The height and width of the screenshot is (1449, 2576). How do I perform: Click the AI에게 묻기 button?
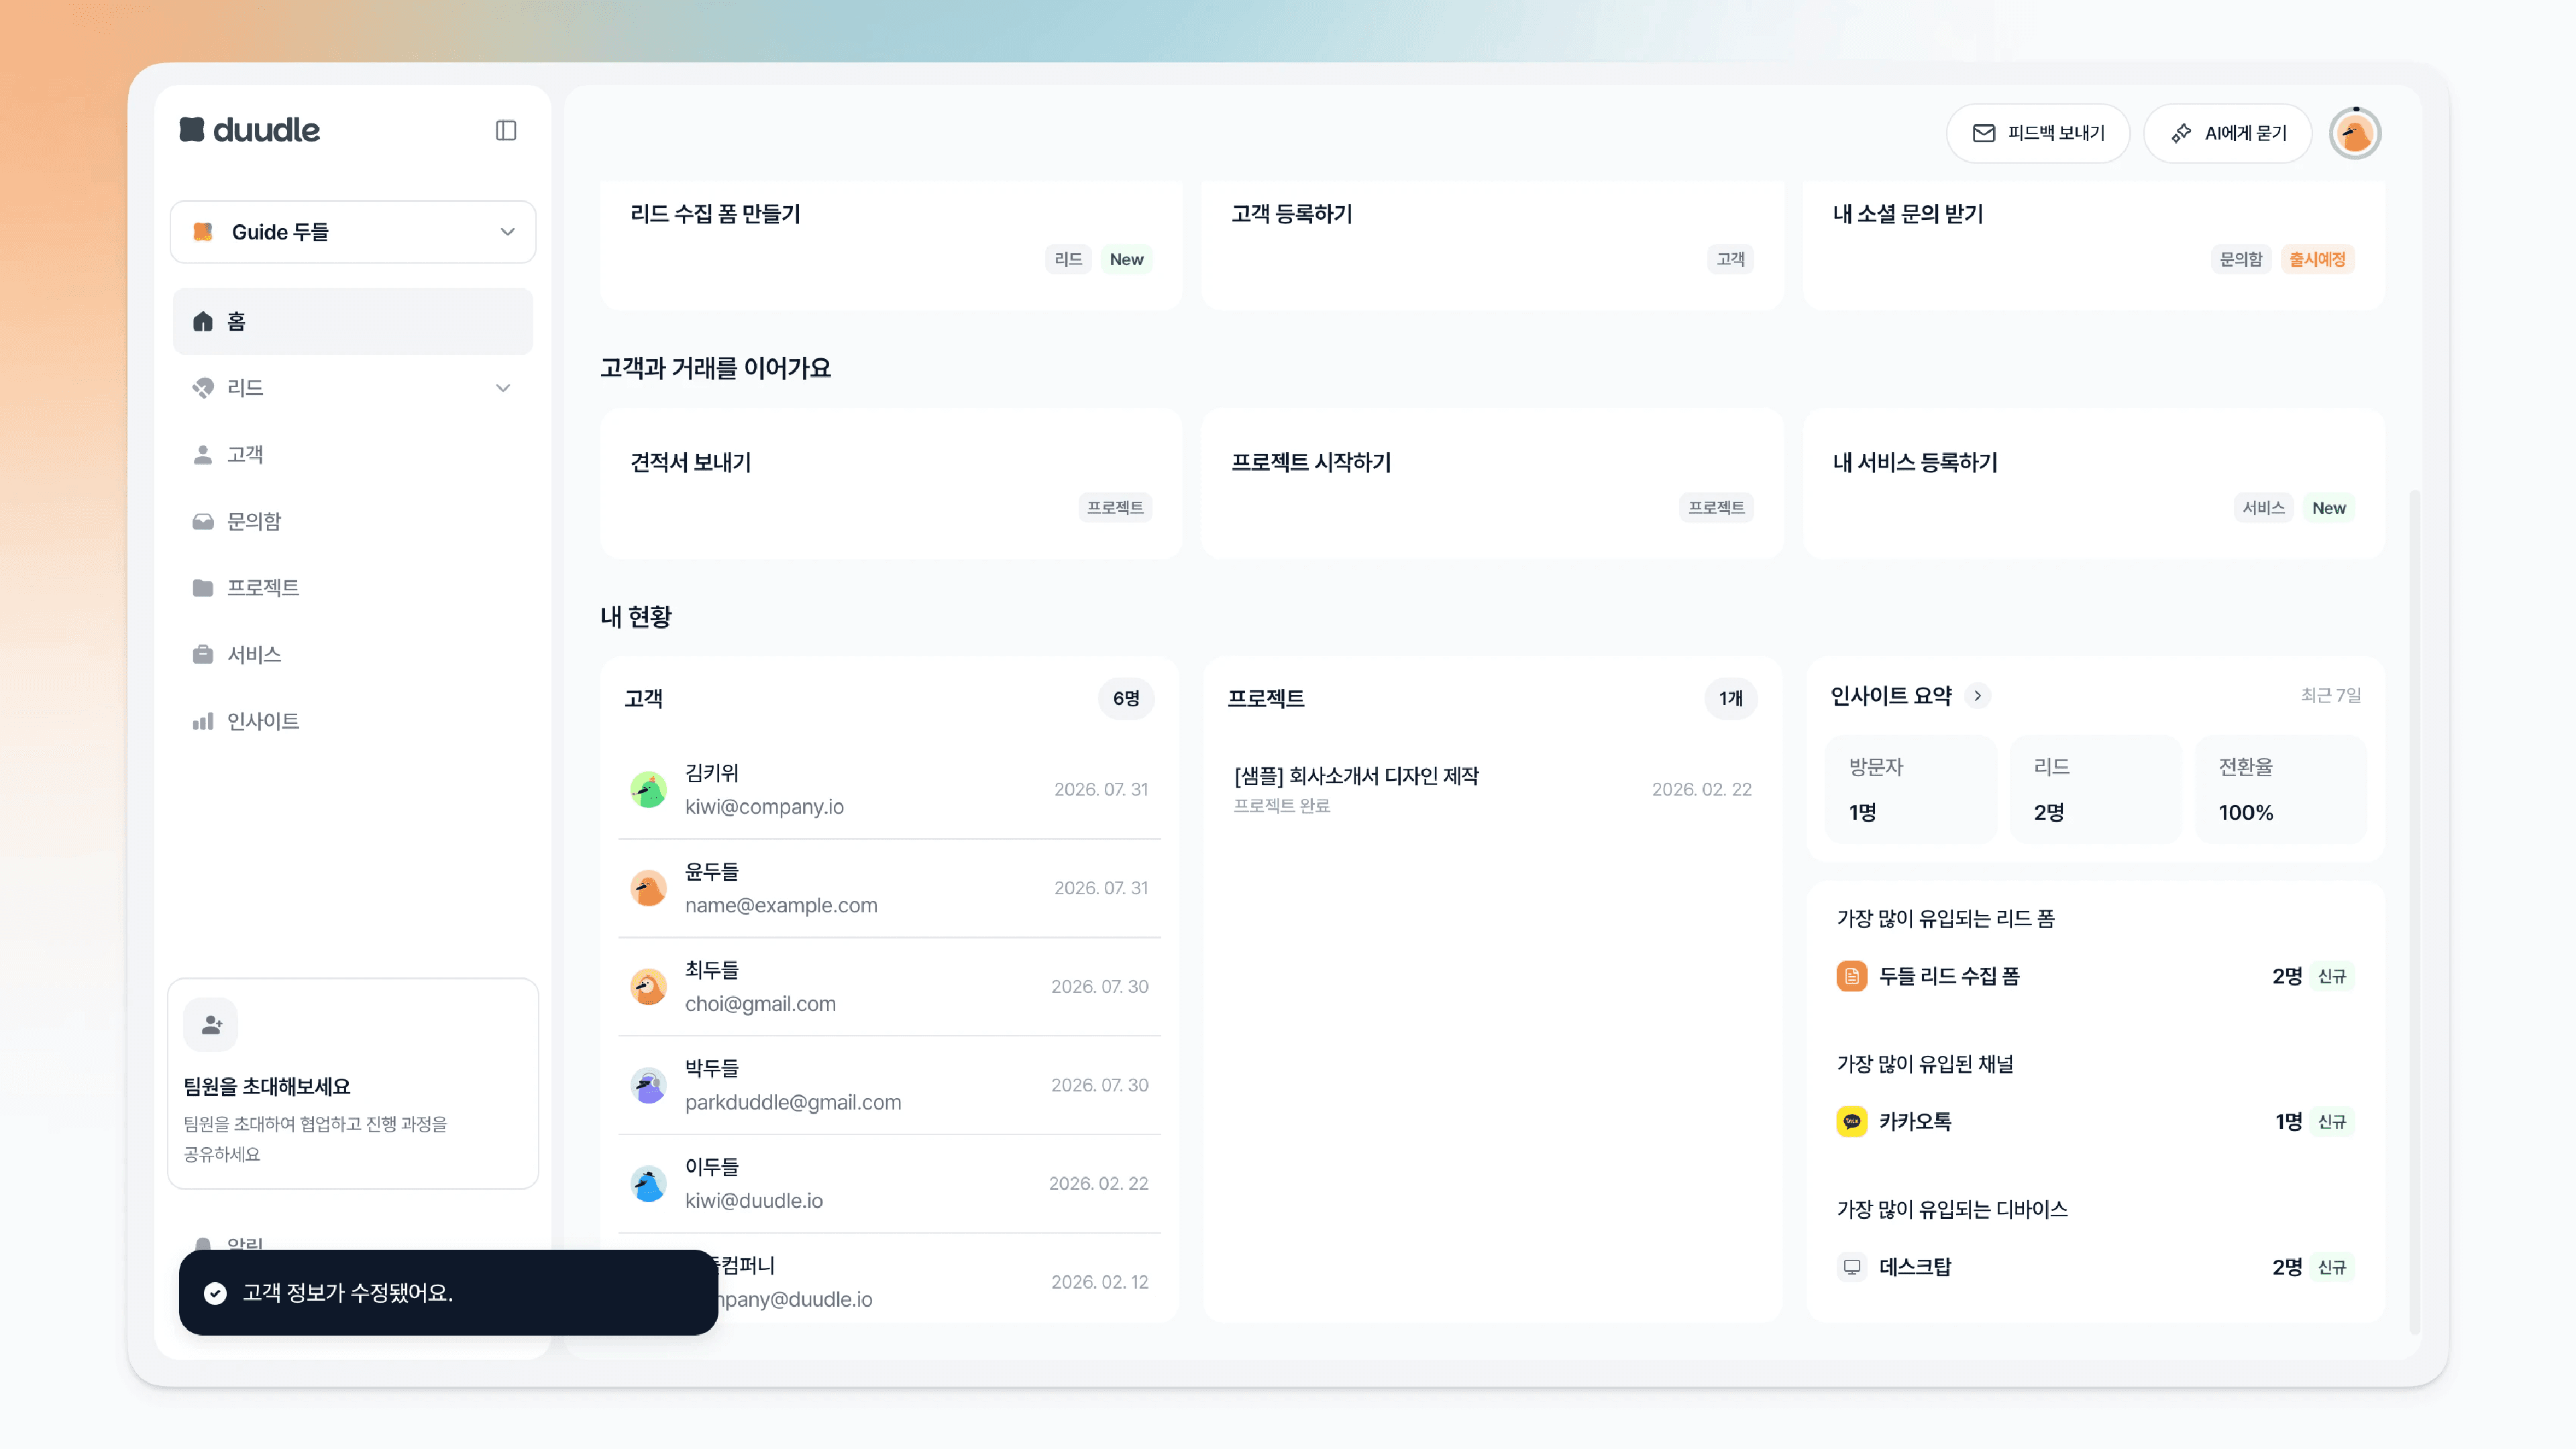coord(2228,133)
